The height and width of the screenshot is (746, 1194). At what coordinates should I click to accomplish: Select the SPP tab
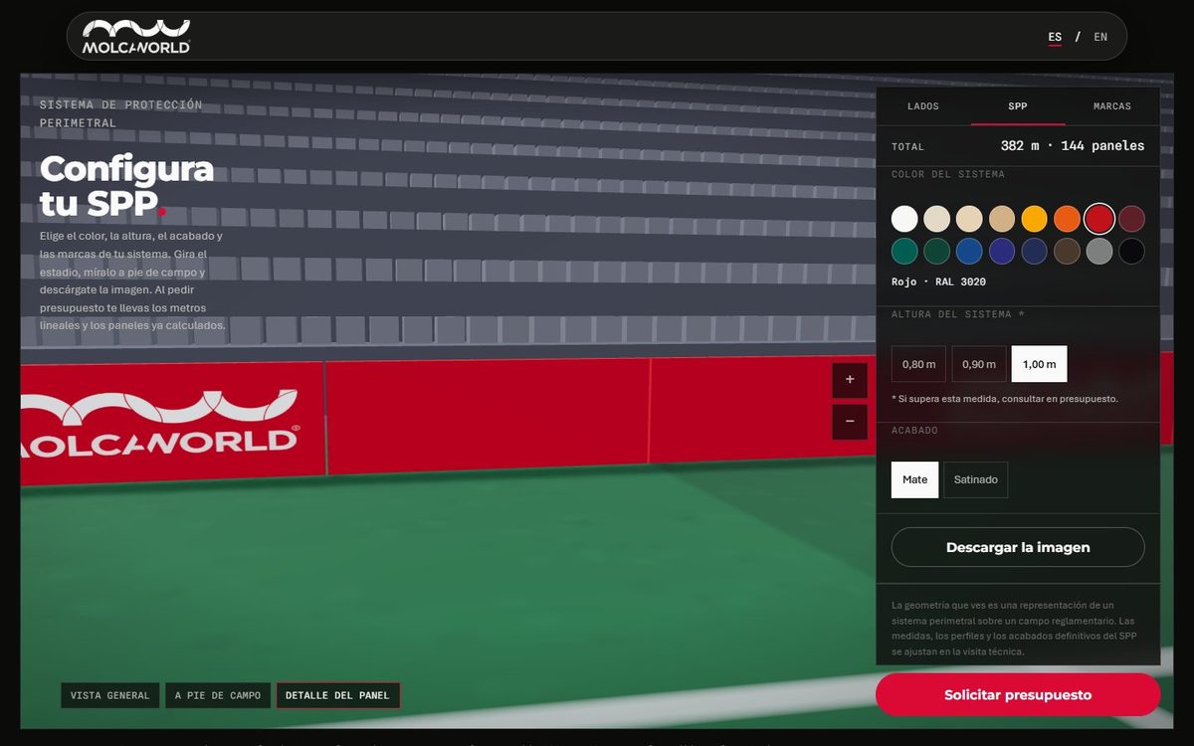pos(1018,106)
